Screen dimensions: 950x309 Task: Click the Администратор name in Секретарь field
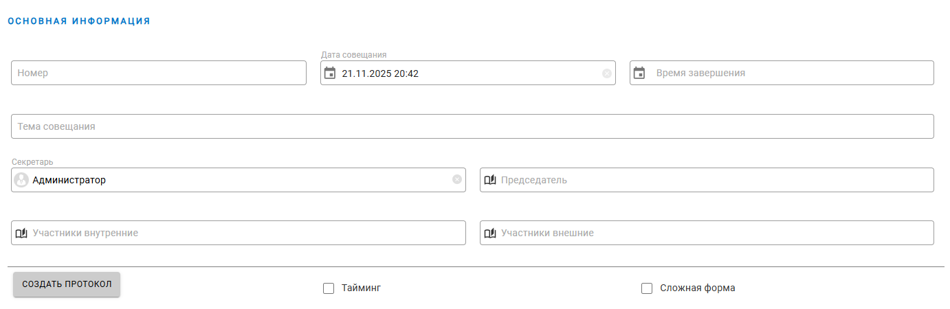coord(69,180)
